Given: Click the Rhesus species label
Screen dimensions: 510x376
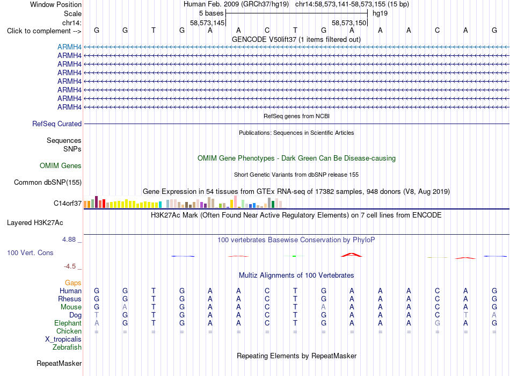Looking at the screenshot, I should [70, 299].
